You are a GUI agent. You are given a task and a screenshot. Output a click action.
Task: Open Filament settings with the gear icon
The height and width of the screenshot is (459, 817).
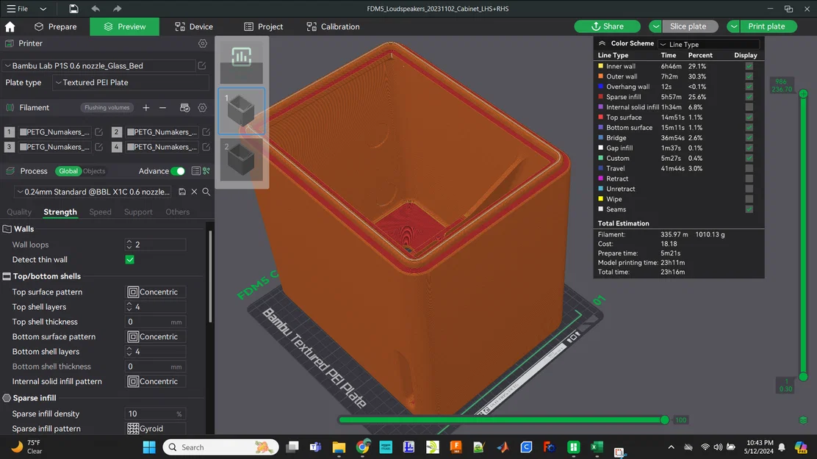202,107
